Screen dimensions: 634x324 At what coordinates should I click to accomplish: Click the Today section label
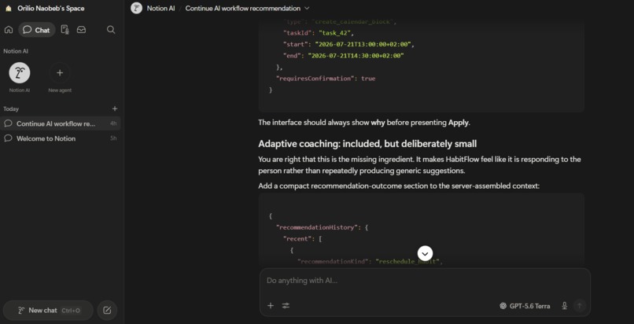(11, 109)
